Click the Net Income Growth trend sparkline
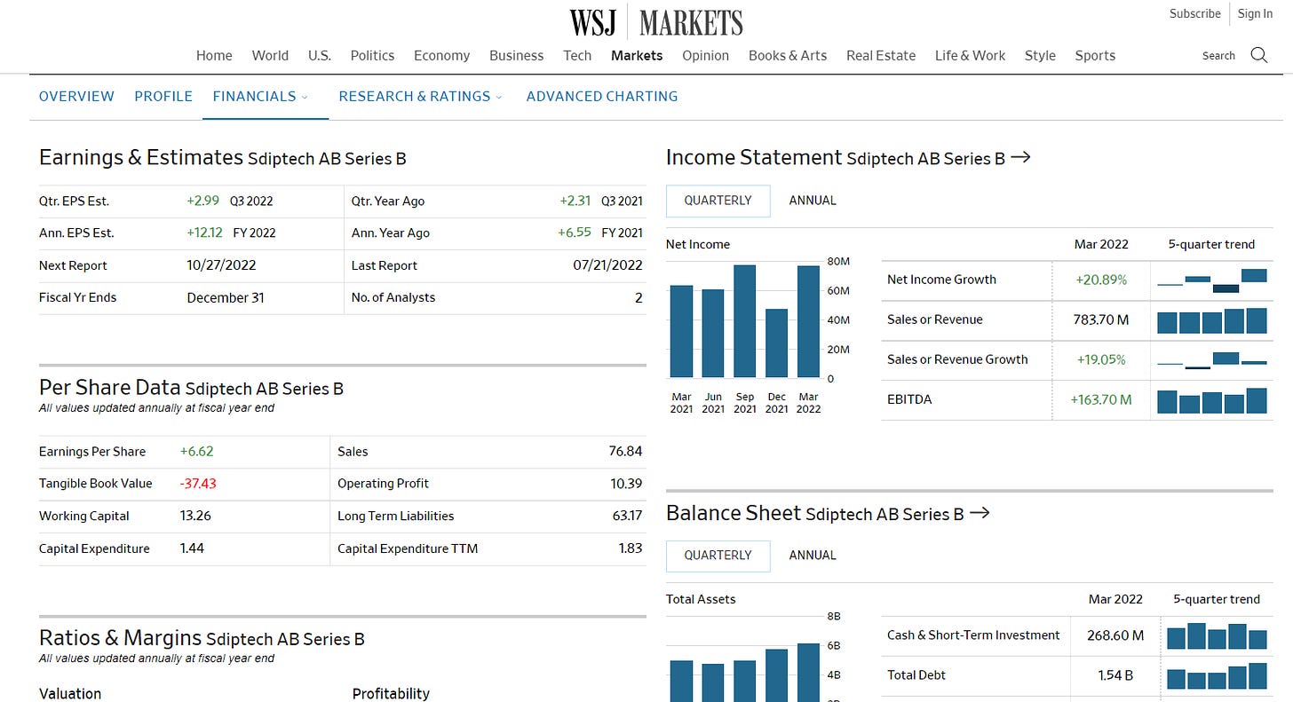Screen dimensions: 1293x702 1212,280
